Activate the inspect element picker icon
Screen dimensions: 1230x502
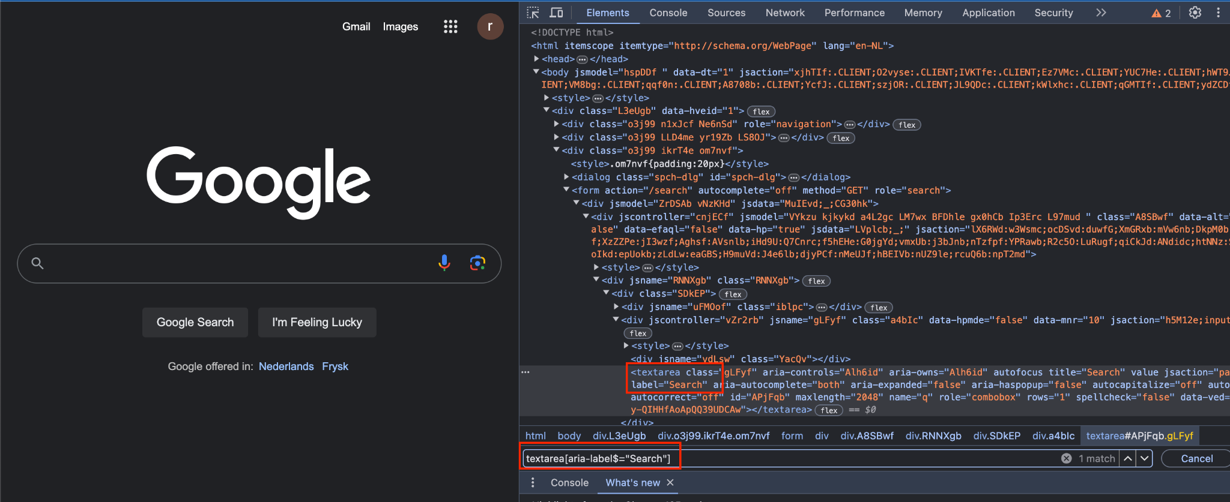[533, 13]
